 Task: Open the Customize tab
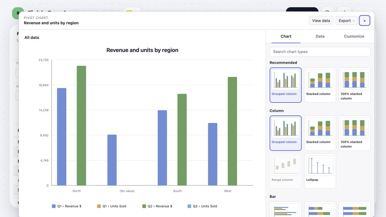[354, 36]
